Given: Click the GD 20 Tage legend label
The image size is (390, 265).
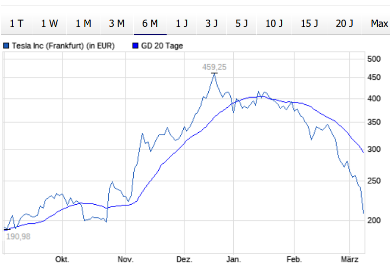Looking at the screenshot, I should (162, 46).
